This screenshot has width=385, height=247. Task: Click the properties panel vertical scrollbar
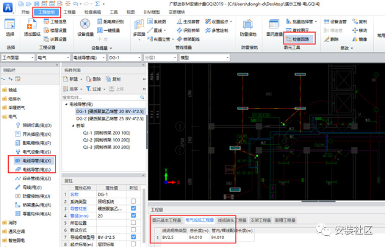144,216
